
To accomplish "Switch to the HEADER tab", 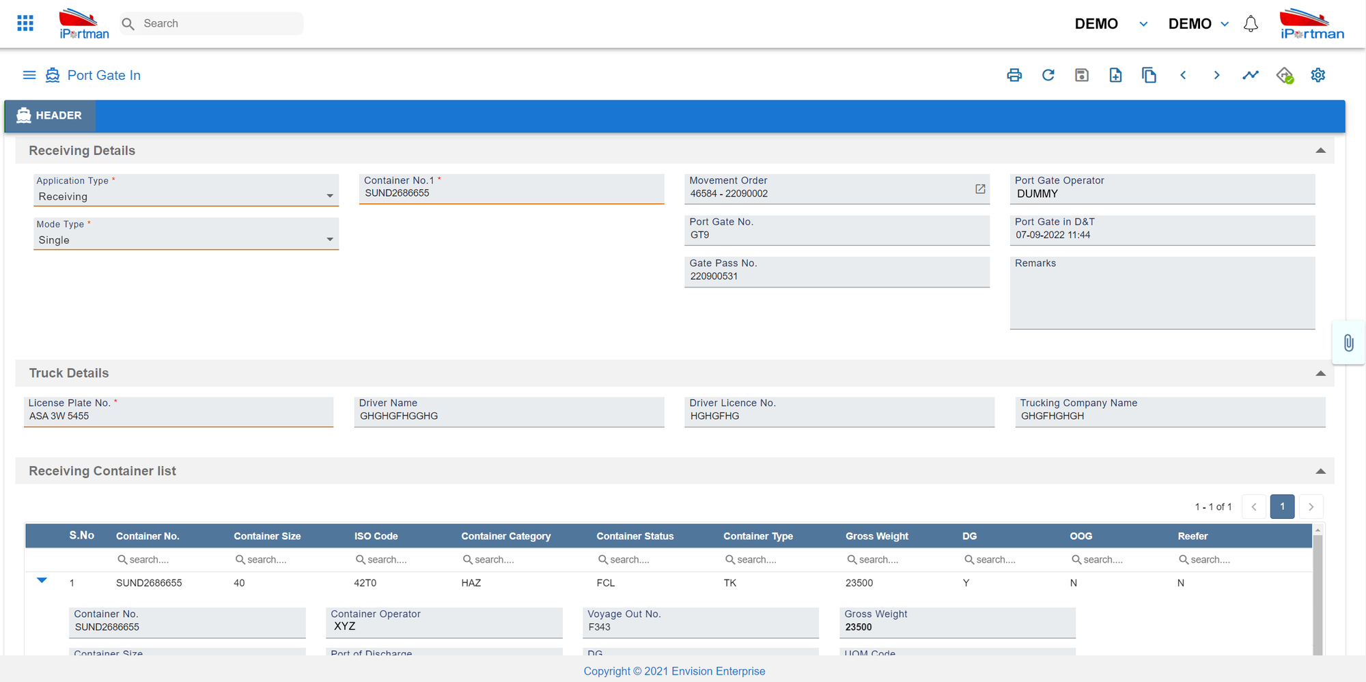I will pyautogui.click(x=50, y=115).
